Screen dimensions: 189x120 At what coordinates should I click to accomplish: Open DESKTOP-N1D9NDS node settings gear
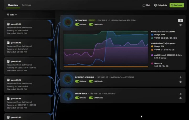[180, 82]
